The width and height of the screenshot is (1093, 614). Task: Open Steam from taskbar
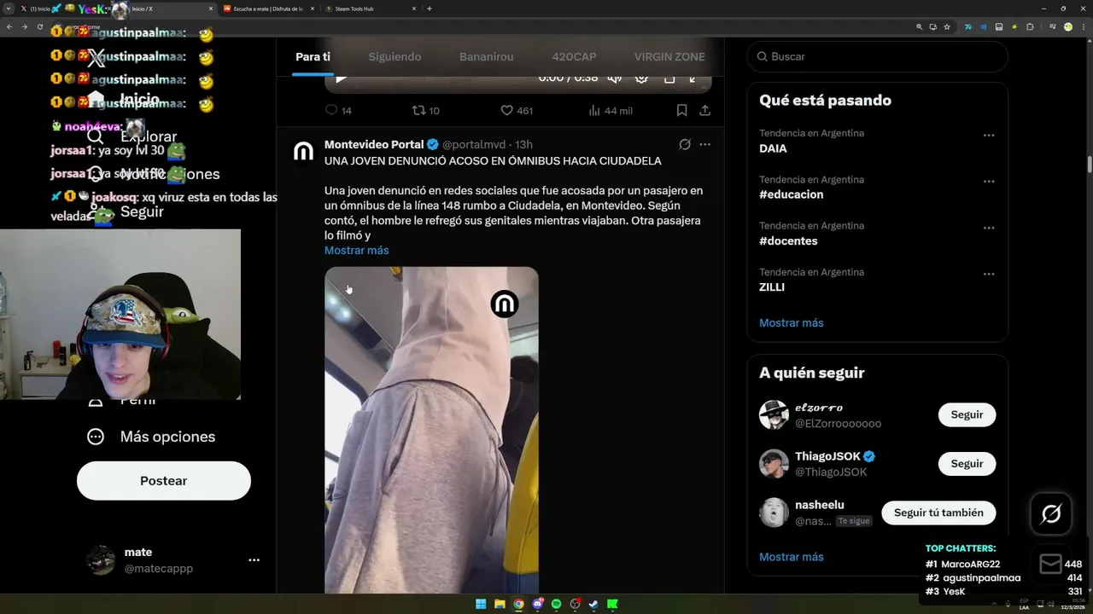click(593, 604)
